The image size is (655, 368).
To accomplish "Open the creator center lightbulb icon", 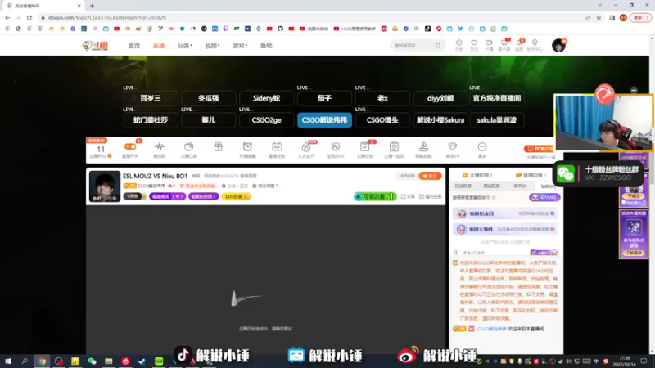I will pyautogui.click(x=535, y=45).
